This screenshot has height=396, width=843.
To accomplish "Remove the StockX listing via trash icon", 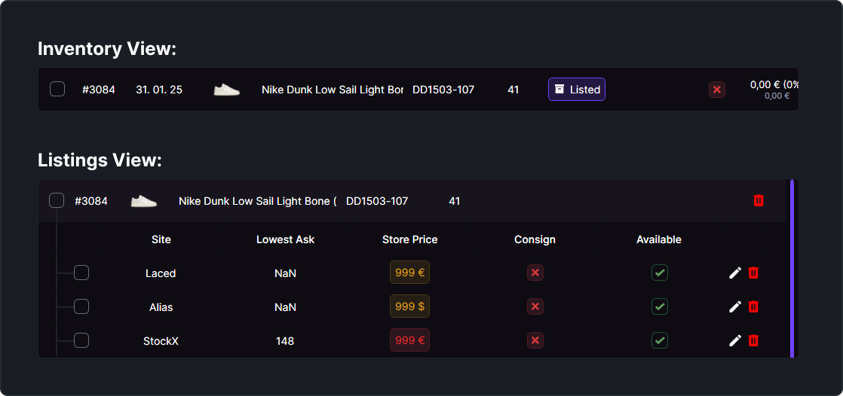I will click(x=753, y=340).
